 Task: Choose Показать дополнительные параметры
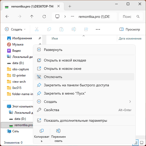click(x=84, y=120)
